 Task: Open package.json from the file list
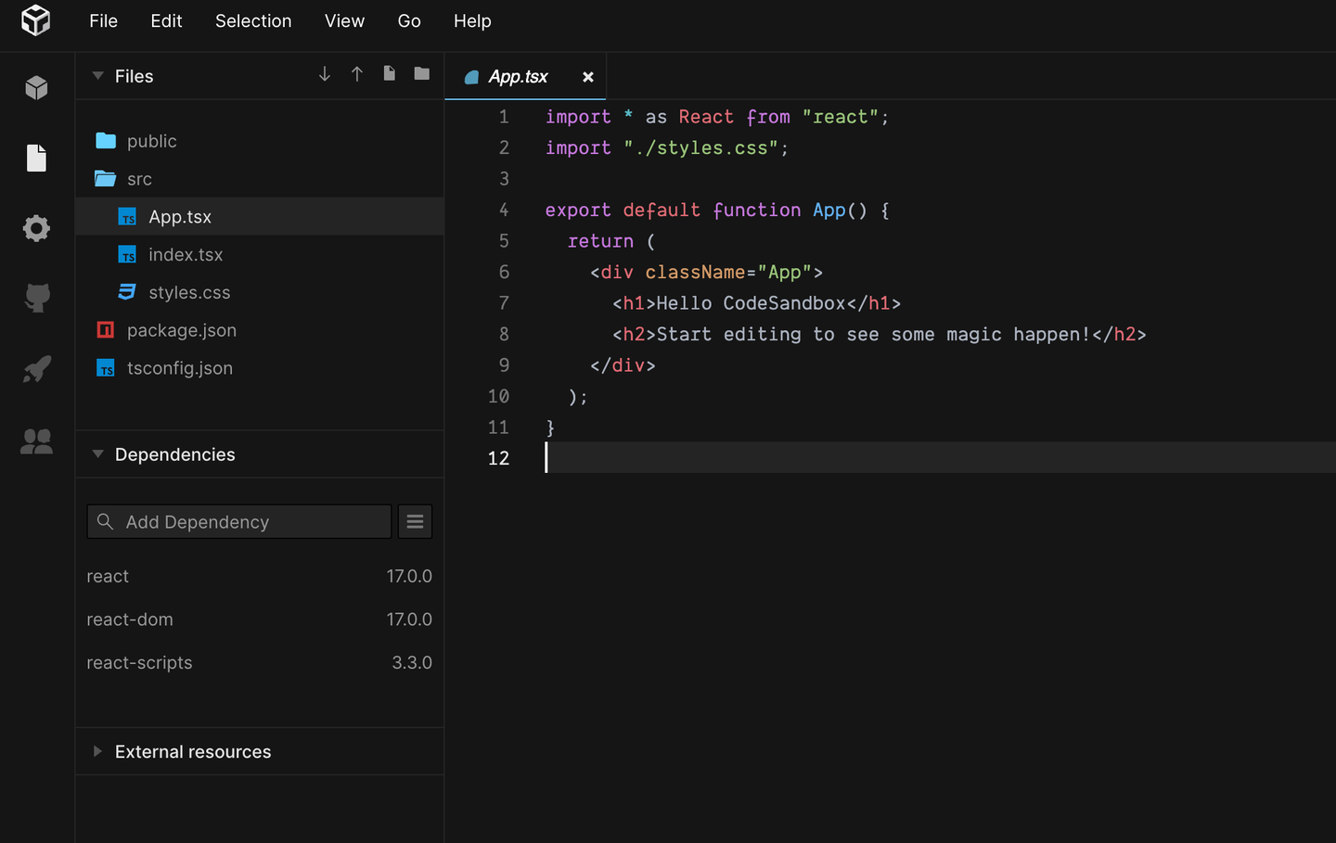(182, 330)
